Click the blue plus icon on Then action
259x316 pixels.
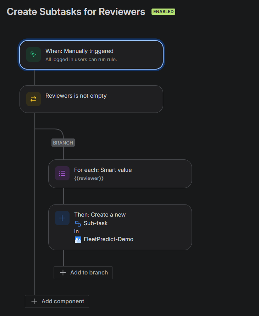pyautogui.click(x=62, y=218)
